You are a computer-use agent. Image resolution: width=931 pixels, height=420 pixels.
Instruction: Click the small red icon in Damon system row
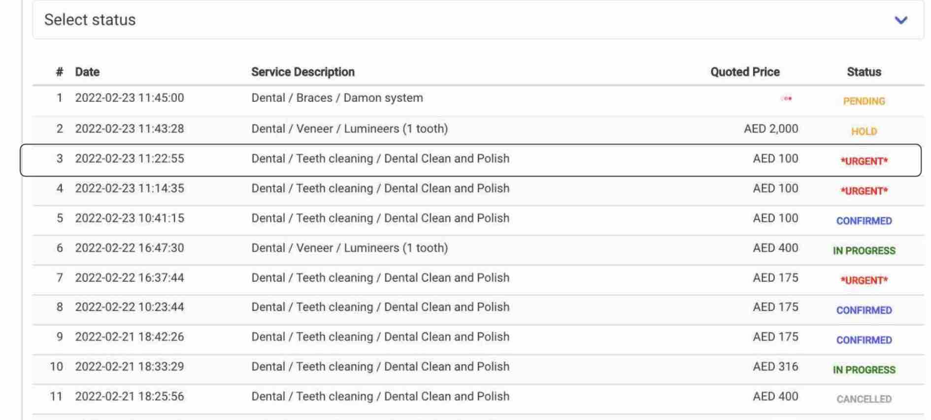point(787,99)
